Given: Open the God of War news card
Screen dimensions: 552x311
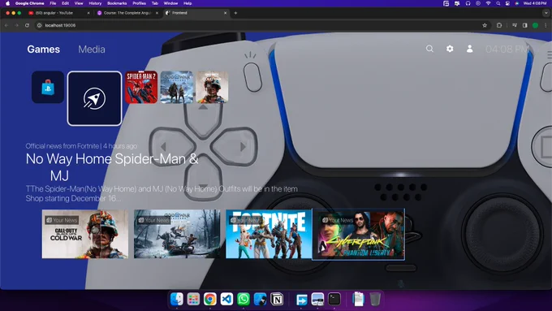Looking at the screenshot, I should pyautogui.click(x=177, y=234).
